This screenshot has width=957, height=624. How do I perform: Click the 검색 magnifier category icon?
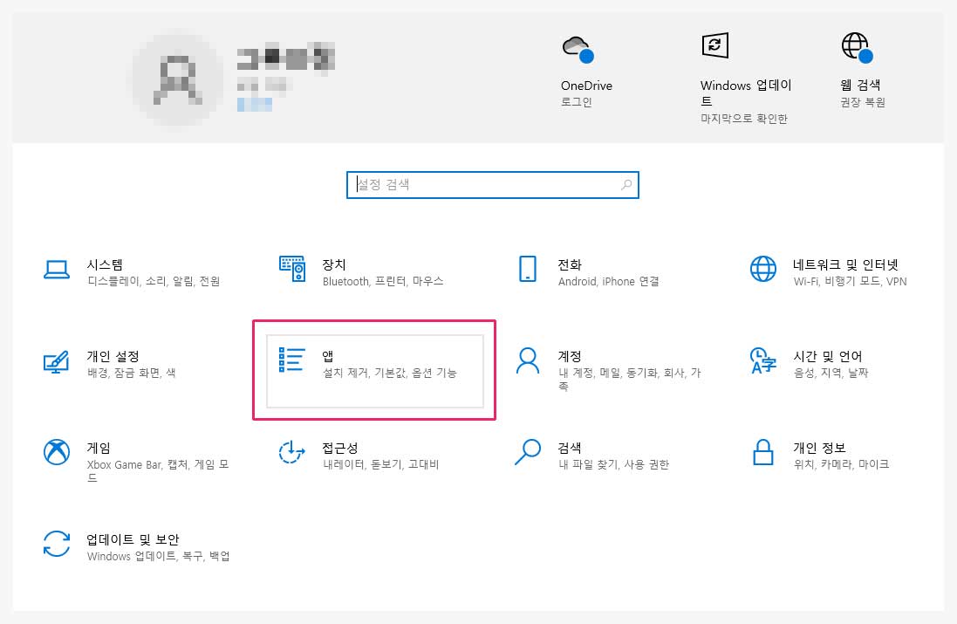point(527,452)
